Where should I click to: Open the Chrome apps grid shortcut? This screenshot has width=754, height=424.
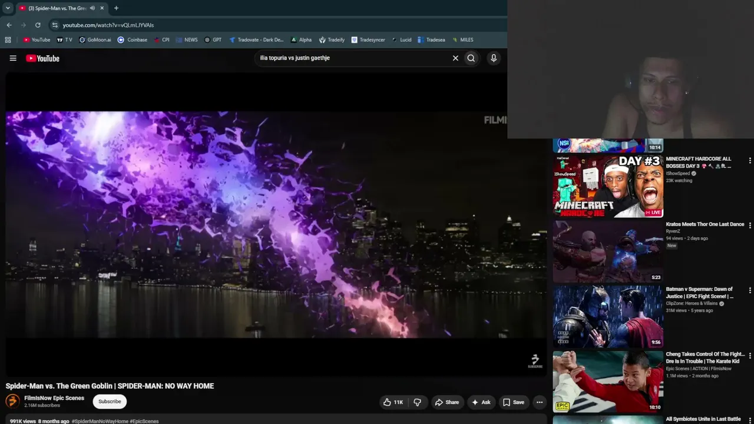[x=8, y=40]
